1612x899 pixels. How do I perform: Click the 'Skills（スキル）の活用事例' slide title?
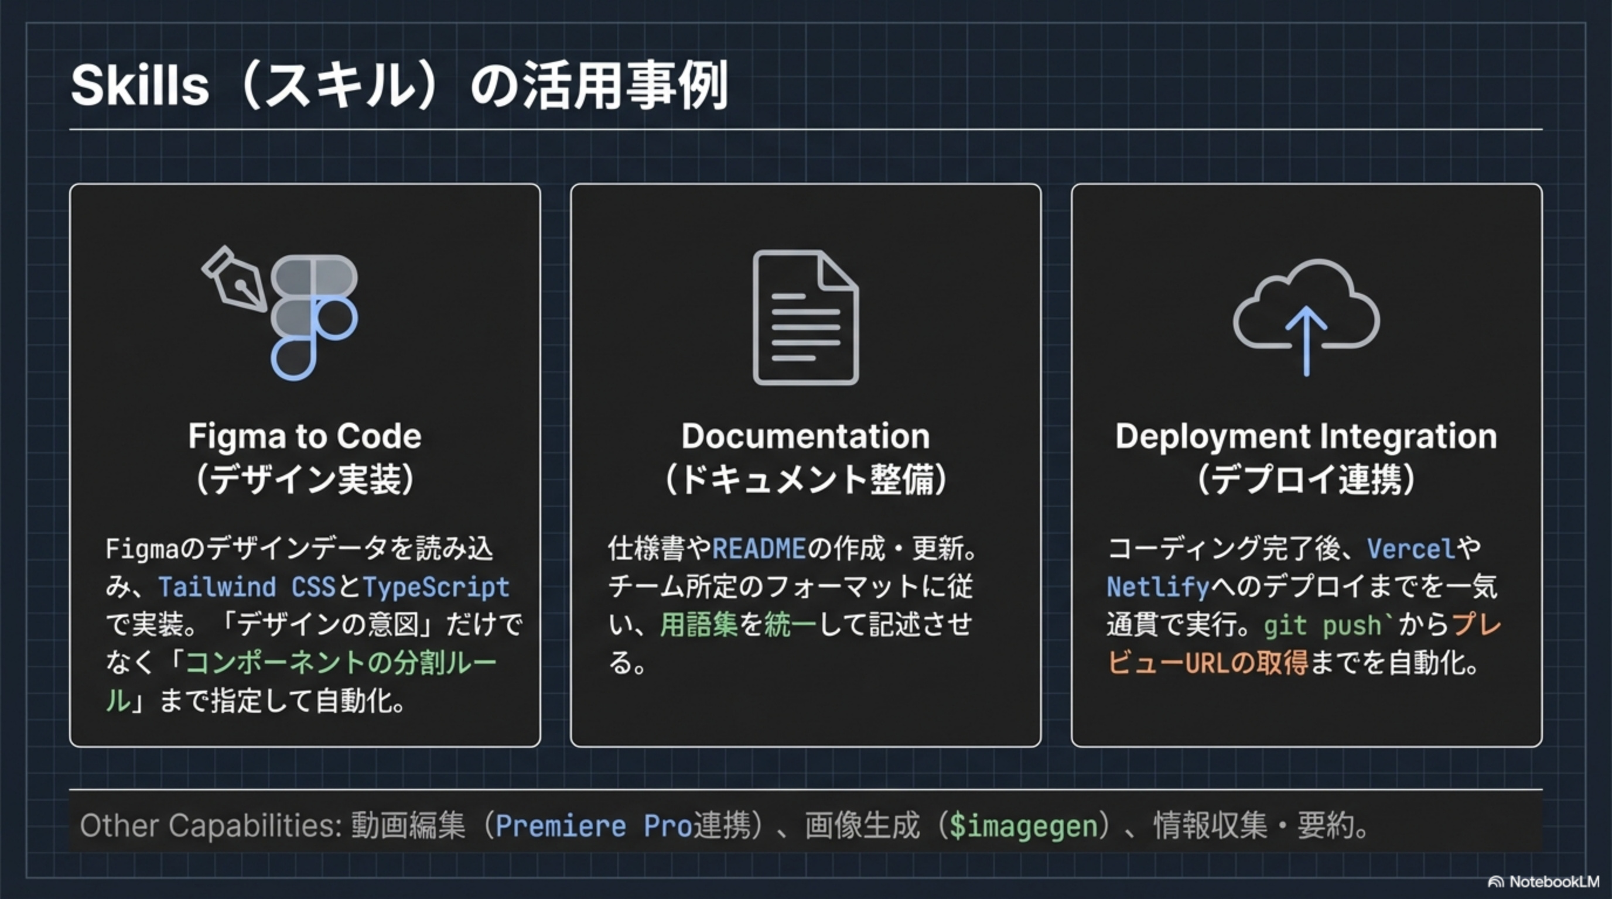[399, 85]
